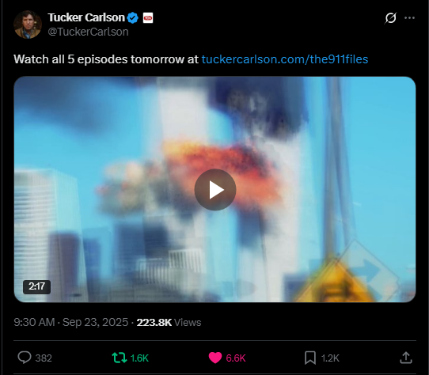View the 223.8K Views analytics
The height and width of the screenshot is (375, 429).
pos(169,322)
